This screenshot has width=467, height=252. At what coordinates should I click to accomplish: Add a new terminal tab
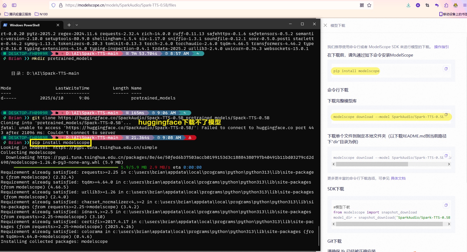(69, 25)
